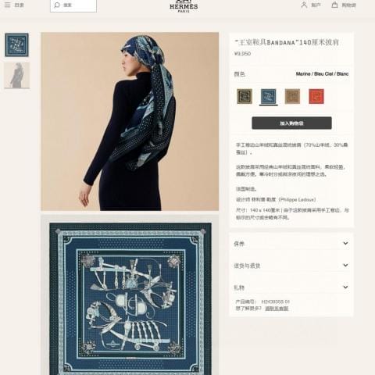The image size is (375, 375).
Task: Choose the red color swatch
Action: (x=316, y=96)
